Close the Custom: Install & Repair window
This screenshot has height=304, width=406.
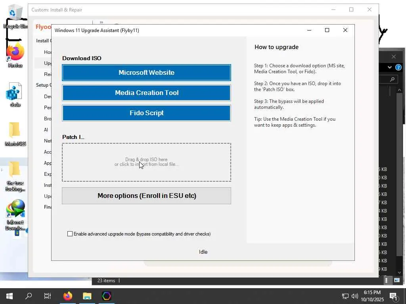(x=370, y=9)
